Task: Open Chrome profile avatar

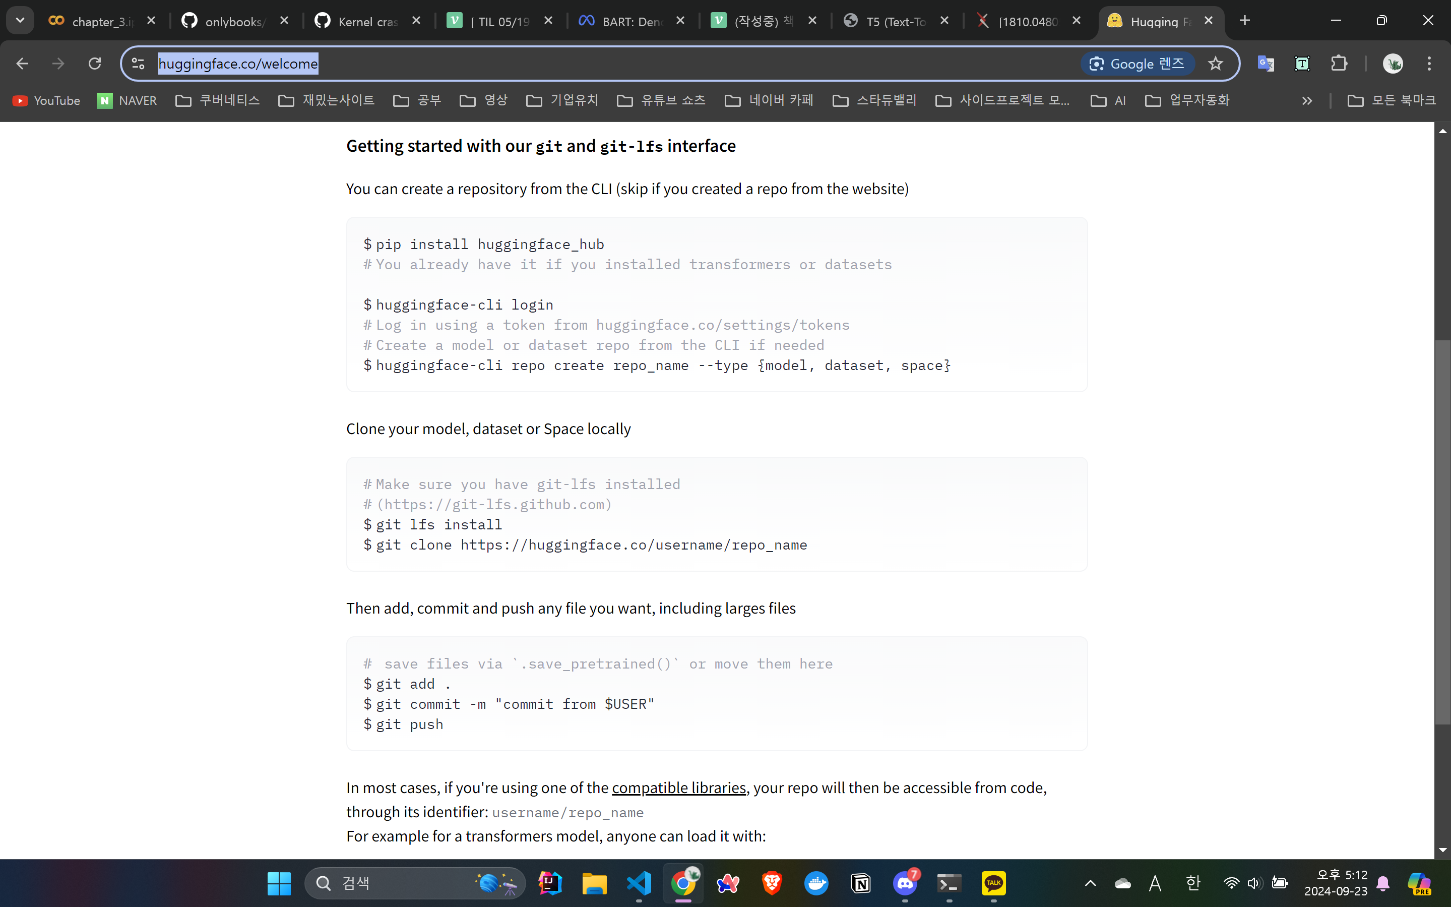Action: click(x=1392, y=64)
